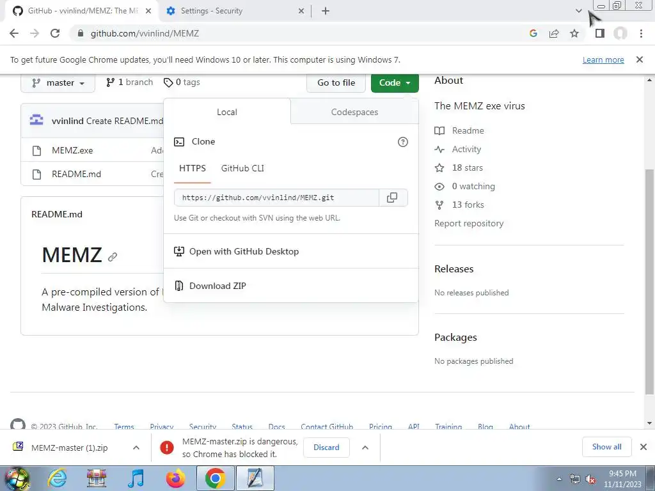The image size is (655, 491).
Task: Switch to the Local tab
Action: coord(227,112)
